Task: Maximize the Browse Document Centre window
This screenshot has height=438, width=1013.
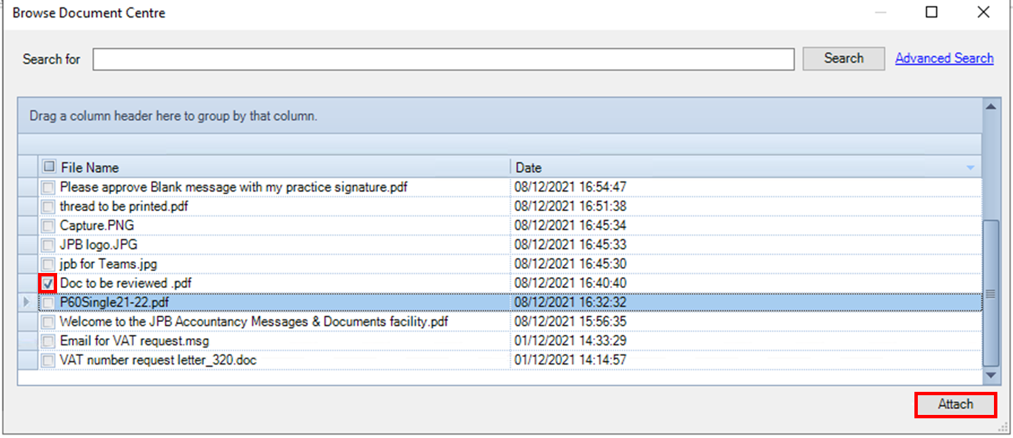Action: pos(932,12)
